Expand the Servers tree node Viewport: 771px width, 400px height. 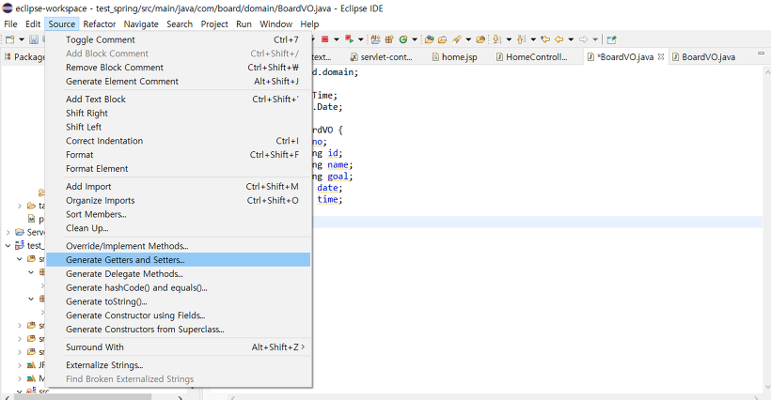[x=8, y=232]
